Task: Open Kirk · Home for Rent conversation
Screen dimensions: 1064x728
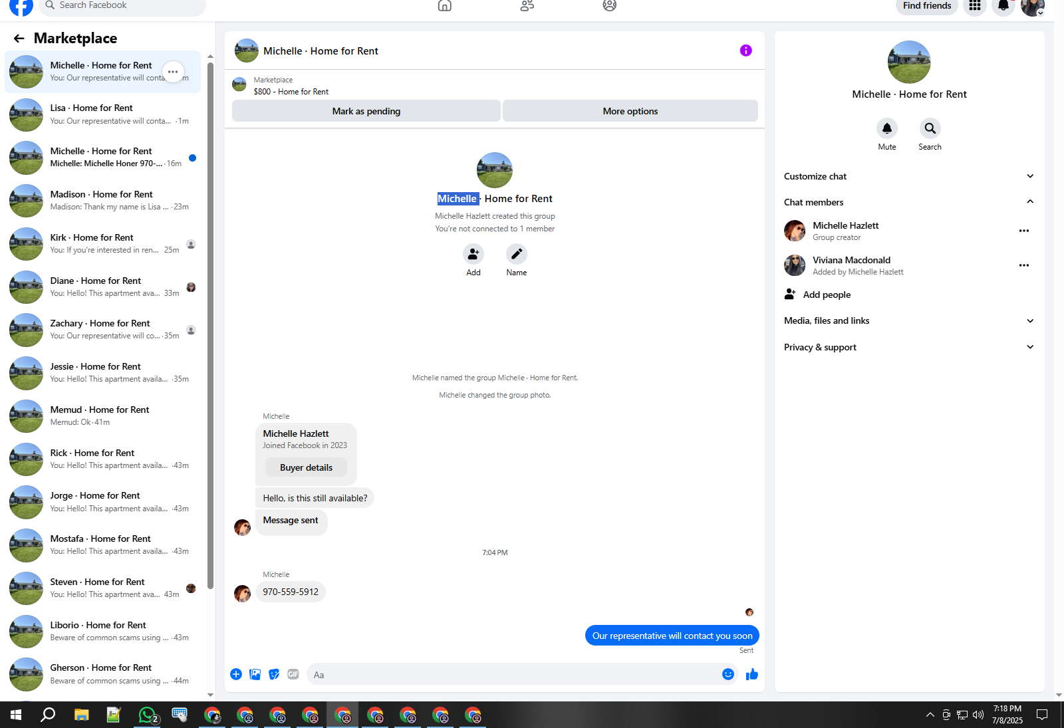Action: [102, 244]
